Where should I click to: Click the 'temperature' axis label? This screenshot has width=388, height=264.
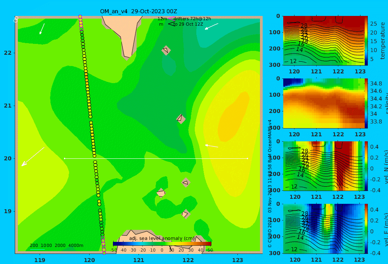click(x=383, y=41)
